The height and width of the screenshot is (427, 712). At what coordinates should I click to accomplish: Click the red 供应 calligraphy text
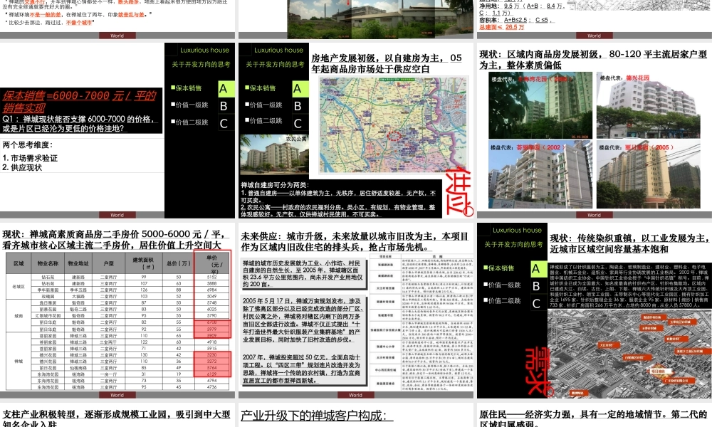pos(459,192)
